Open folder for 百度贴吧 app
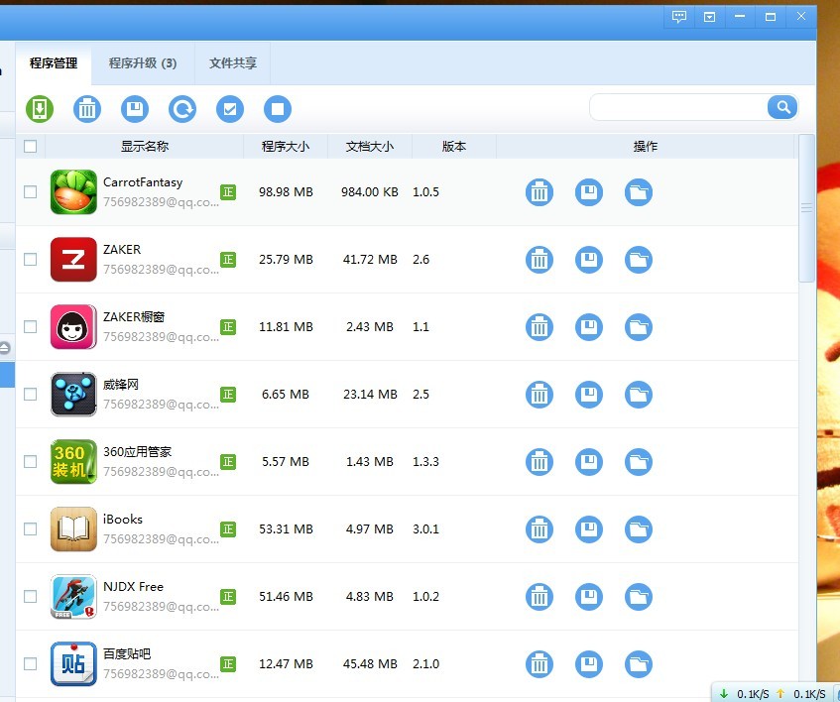 coord(639,664)
